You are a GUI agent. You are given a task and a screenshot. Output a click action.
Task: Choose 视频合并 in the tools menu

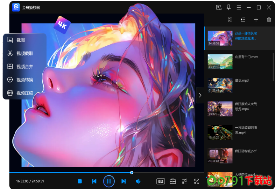click(24, 67)
